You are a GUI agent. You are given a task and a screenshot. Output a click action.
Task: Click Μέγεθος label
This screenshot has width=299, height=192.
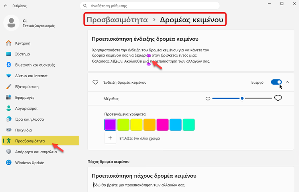point(111,99)
